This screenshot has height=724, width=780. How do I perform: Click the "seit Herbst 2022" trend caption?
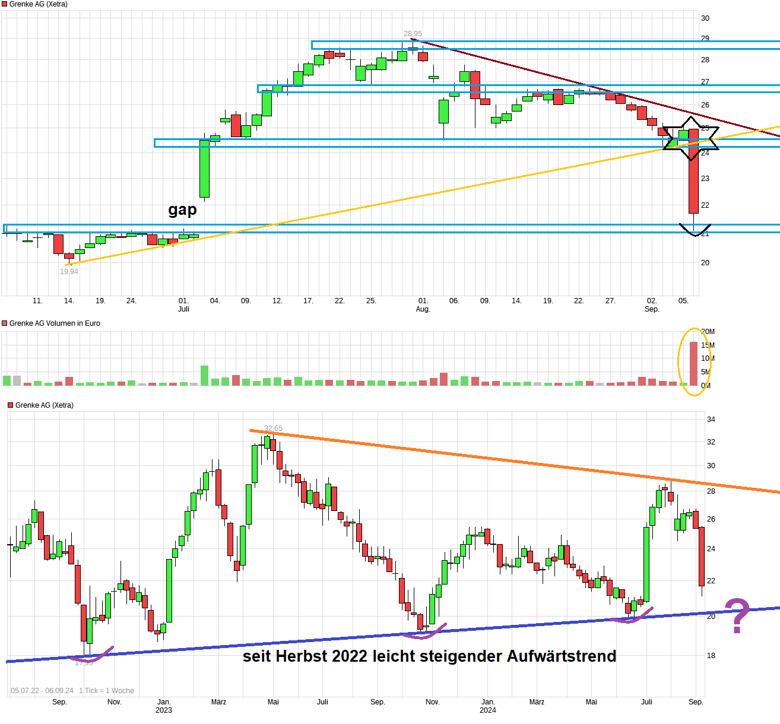coord(429,656)
